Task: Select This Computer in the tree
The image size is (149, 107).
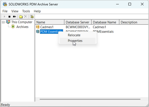Action: tap(22, 22)
